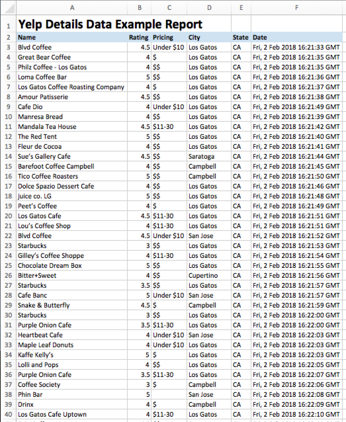Select the 'Mandala Tea House' cell
This screenshot has width=346, height=422.
(x=72, y=126)
